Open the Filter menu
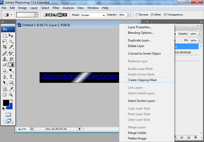204x142 pixels. [56, 8]
